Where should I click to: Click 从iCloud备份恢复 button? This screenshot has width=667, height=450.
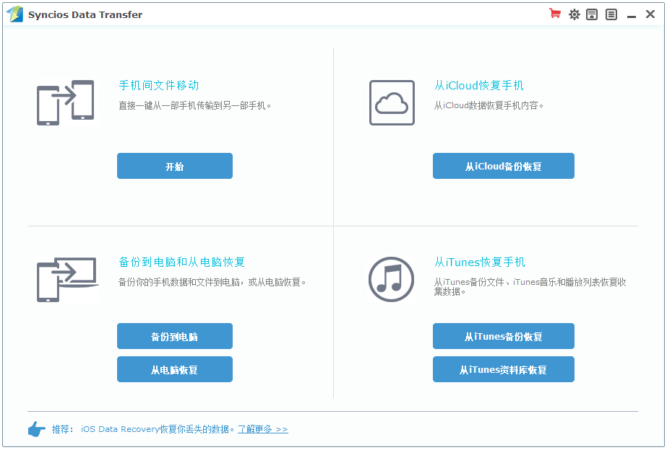tap(504, 166)
